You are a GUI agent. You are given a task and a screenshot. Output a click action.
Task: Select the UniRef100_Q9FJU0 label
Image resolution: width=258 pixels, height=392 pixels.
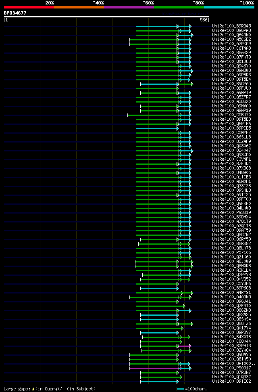tap(231, 88)
